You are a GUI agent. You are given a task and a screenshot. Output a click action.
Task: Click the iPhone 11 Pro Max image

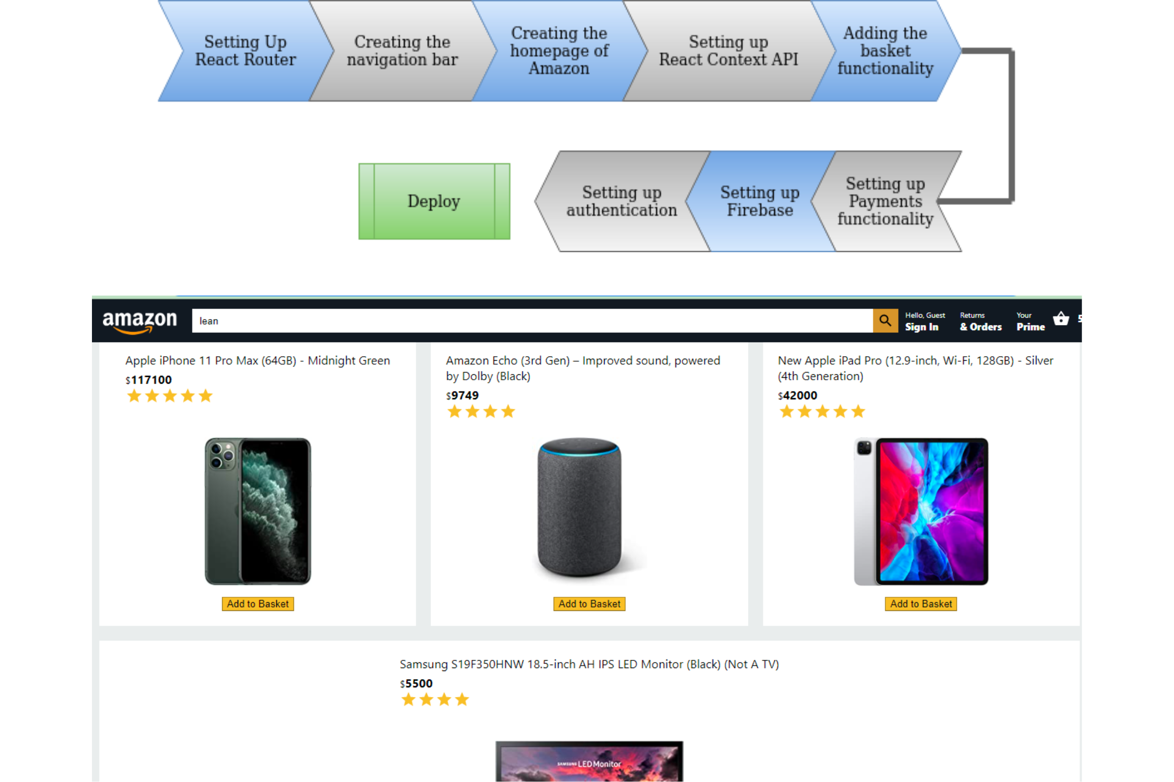click(258, 511)
